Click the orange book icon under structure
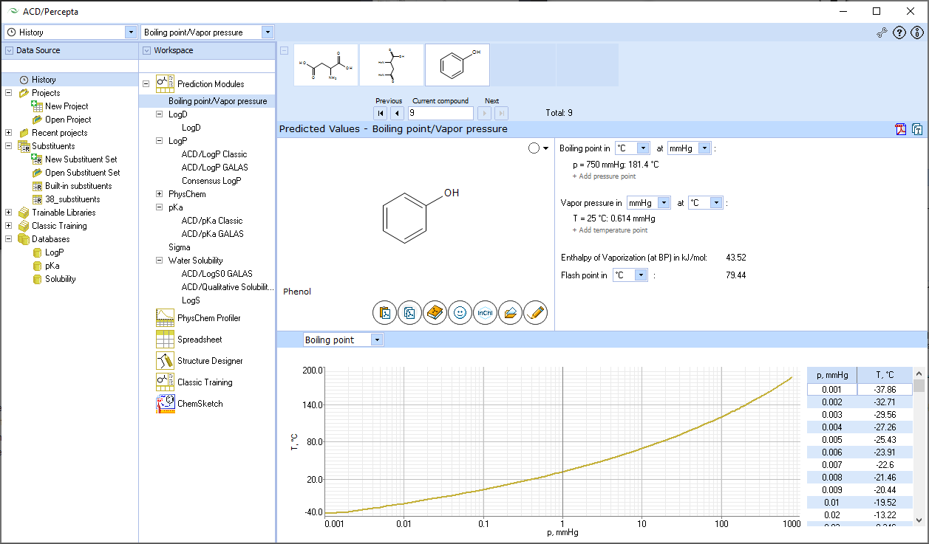The image size is (929, 544). 435,313
